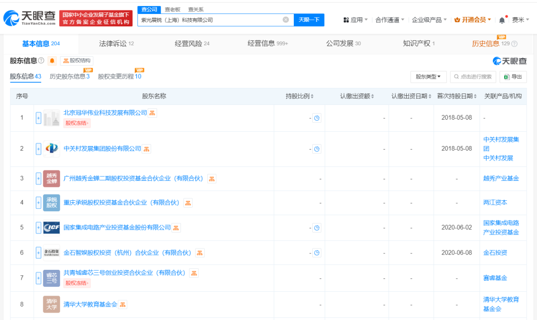537x320 pixels.
Task: Open equity structure icon for 重庆承锐股权投资基金
Action: tap(187, 203)
